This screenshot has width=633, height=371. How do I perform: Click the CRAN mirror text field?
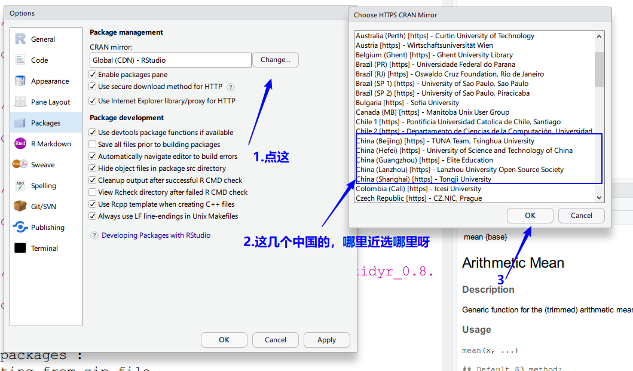170,60
